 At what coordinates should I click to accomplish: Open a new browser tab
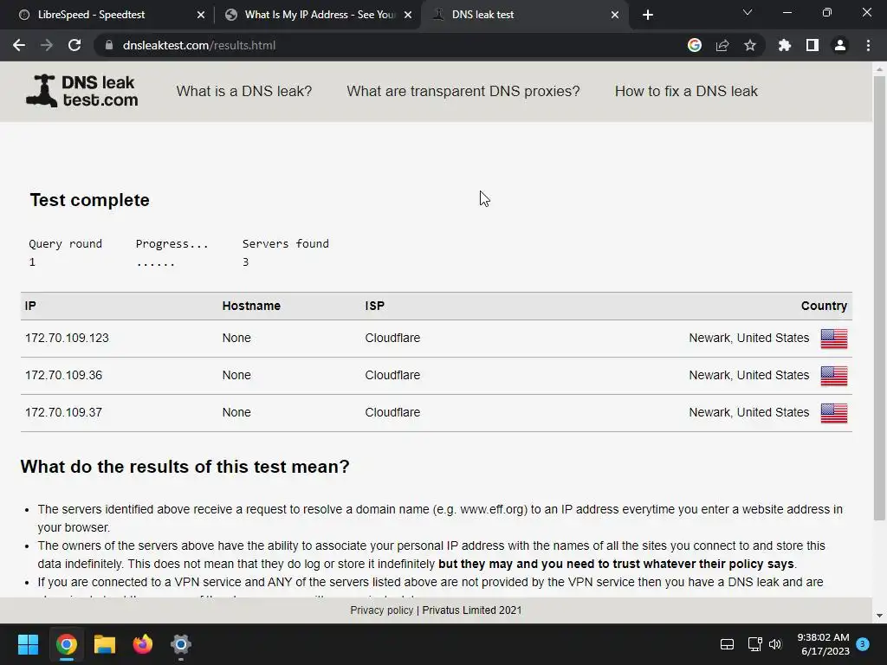coord(648,15)
